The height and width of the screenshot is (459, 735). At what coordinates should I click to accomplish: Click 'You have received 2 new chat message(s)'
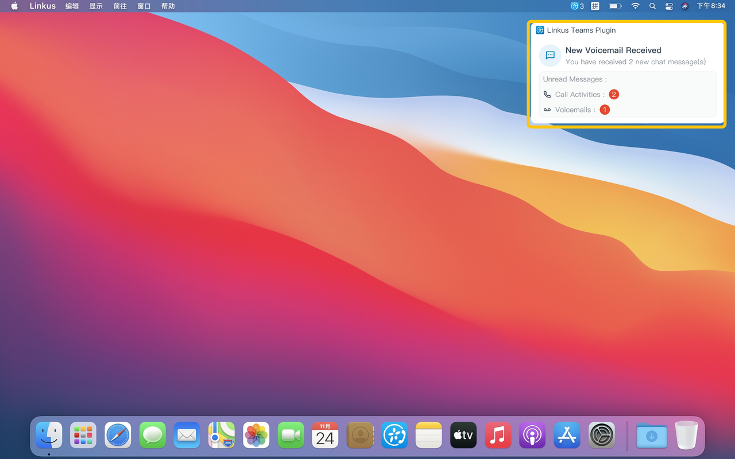(x=636, y=62)
